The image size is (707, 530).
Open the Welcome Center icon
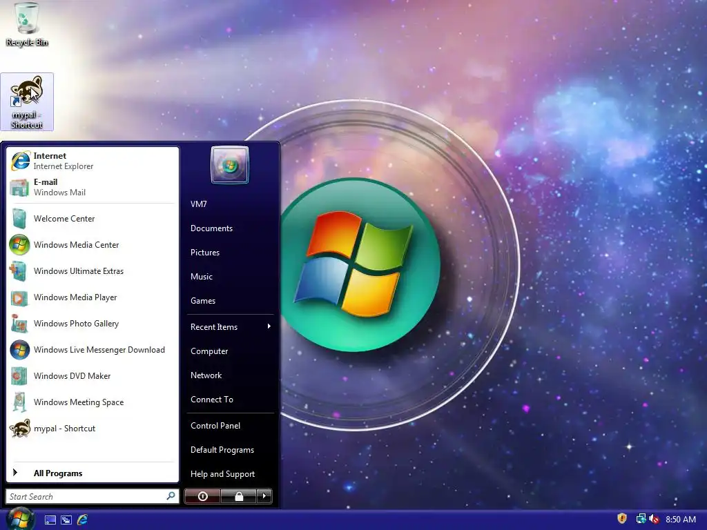pos(19,219)
